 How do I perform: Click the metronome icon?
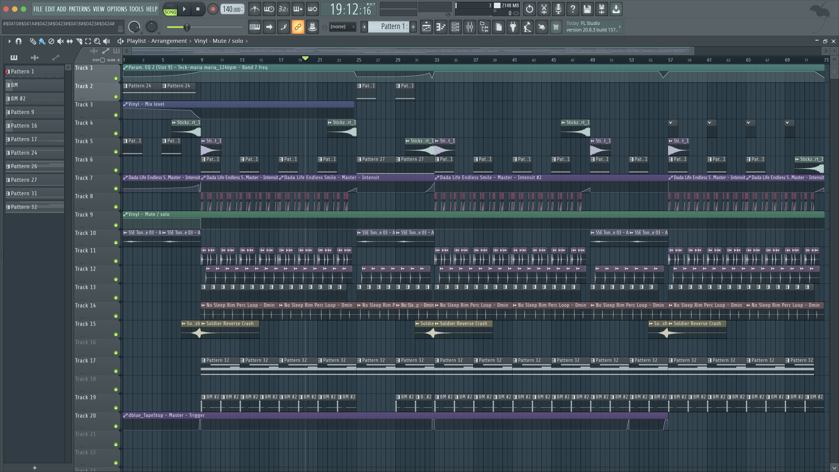255,9
